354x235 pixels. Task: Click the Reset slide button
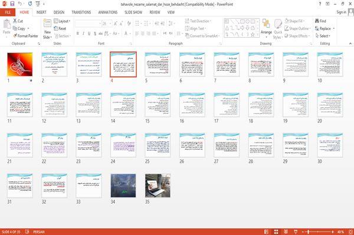point(60,28)
